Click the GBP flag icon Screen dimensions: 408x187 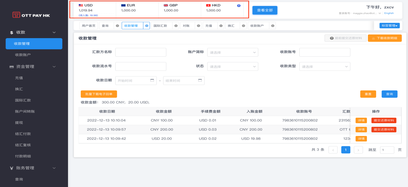(166, 5)
